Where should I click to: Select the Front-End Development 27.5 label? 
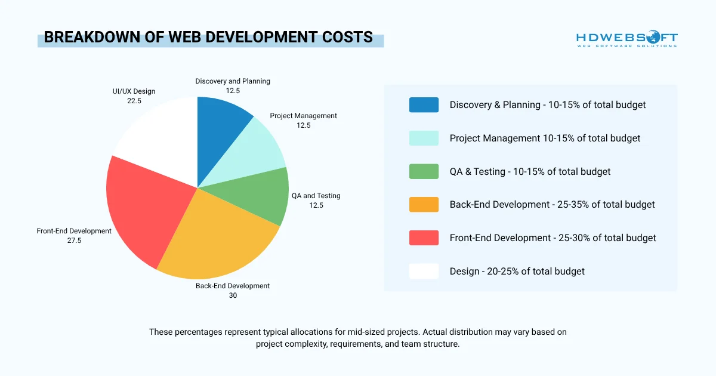coord(74,235)
